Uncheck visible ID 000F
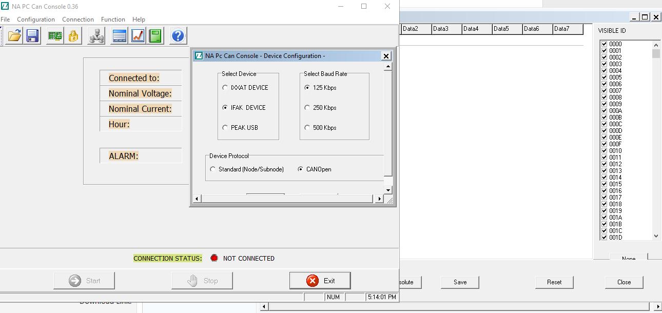 tap(605, 144)
